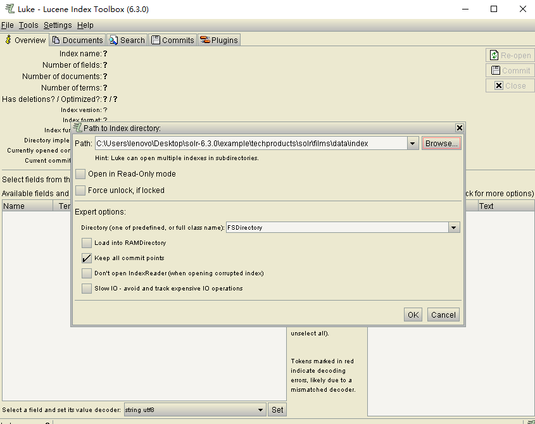
Task: Uncheck Keep all commit points
Action: [x=87, y=258]
